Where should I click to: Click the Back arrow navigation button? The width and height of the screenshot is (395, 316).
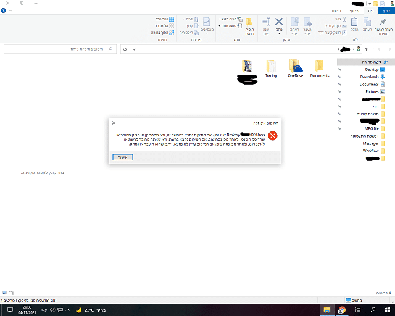pos(380,49)
